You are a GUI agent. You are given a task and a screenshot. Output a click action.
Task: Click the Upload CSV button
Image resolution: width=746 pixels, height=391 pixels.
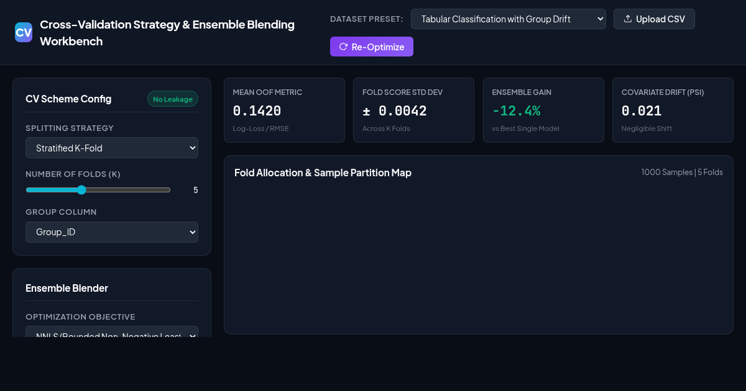[x=654, y=19]
